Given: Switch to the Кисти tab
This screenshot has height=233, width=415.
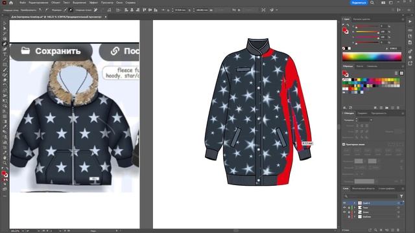Looking at the screenshot, I should pyautogui.click(x=359, y=66).
